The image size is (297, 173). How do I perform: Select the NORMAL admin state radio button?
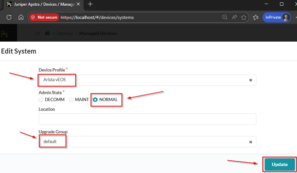coord(95,99)
